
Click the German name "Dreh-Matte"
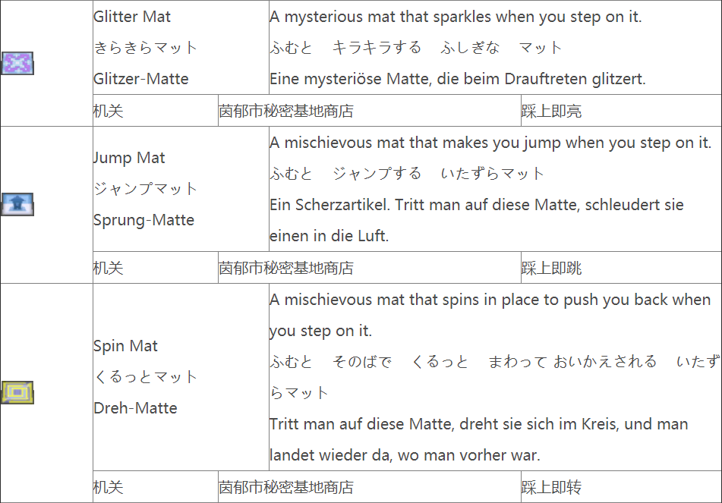(135, 408)
